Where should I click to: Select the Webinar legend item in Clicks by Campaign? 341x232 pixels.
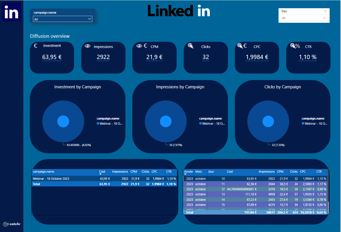[x=314, y=123]
